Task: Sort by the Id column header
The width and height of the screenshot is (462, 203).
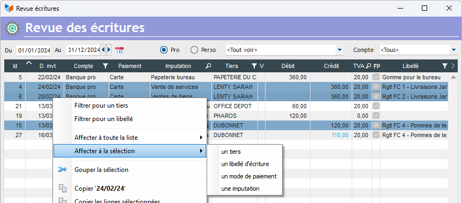Action: [15, 66]
